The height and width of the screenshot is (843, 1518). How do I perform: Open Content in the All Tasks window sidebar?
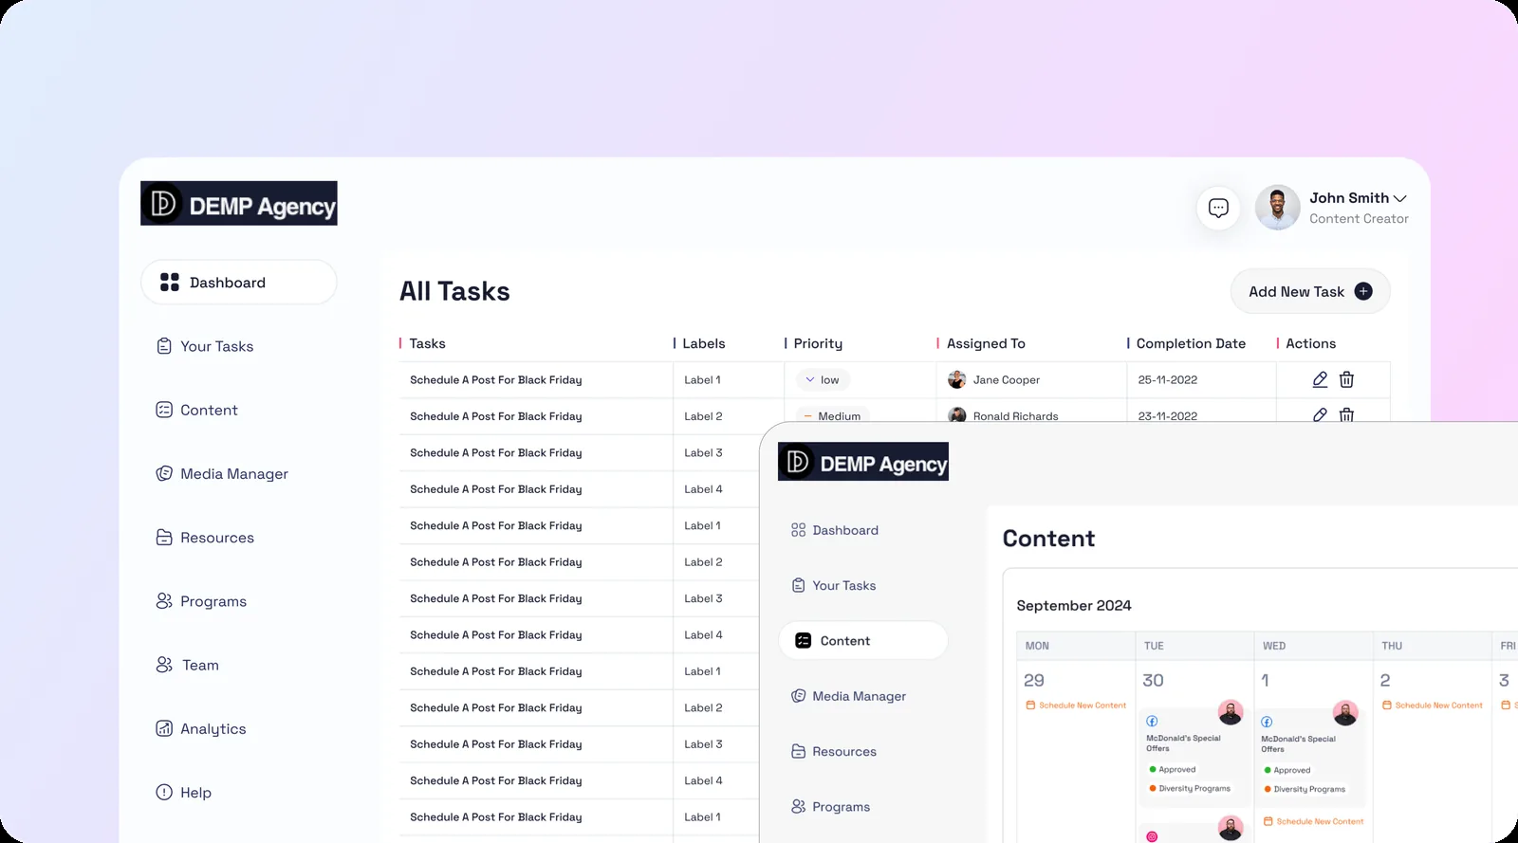coord(196,410)
